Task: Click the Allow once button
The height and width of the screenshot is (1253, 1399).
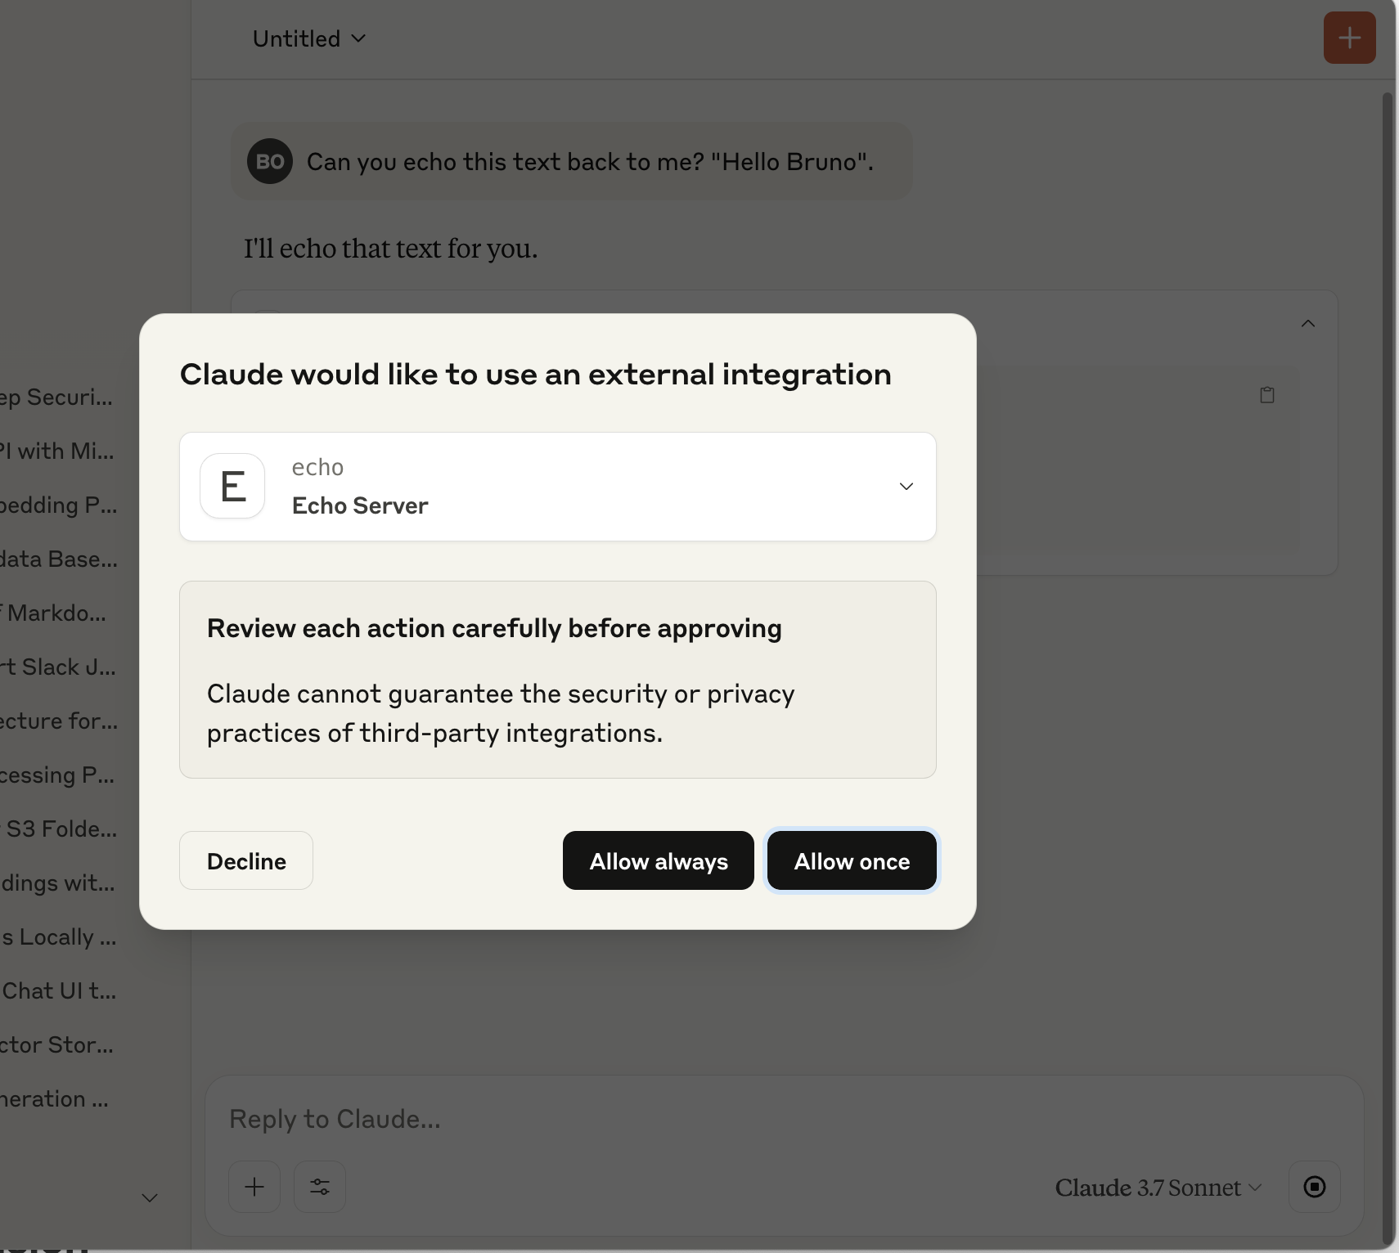Action: coord(852,860)
